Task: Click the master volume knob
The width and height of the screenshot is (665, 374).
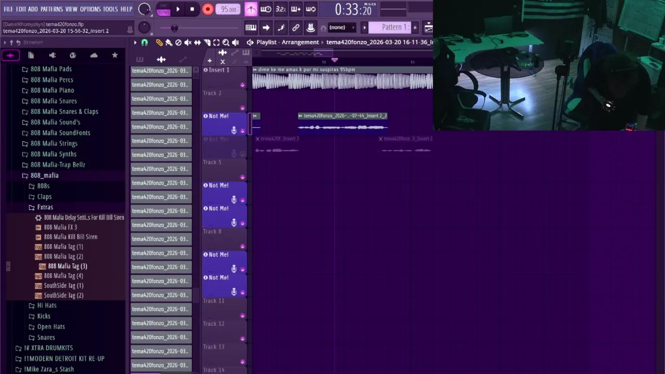Action: (x=144, y=9)
